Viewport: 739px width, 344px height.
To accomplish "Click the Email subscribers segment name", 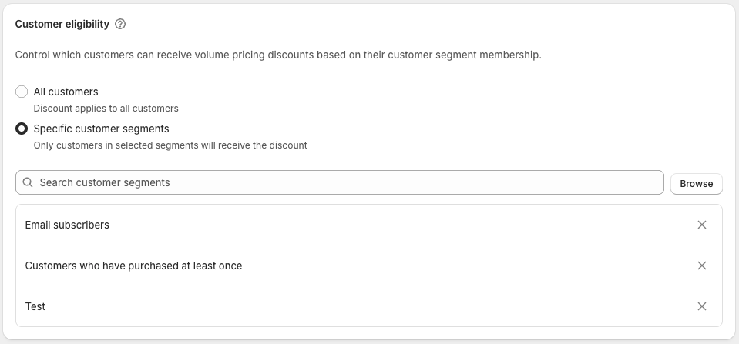I will [67, 225].
